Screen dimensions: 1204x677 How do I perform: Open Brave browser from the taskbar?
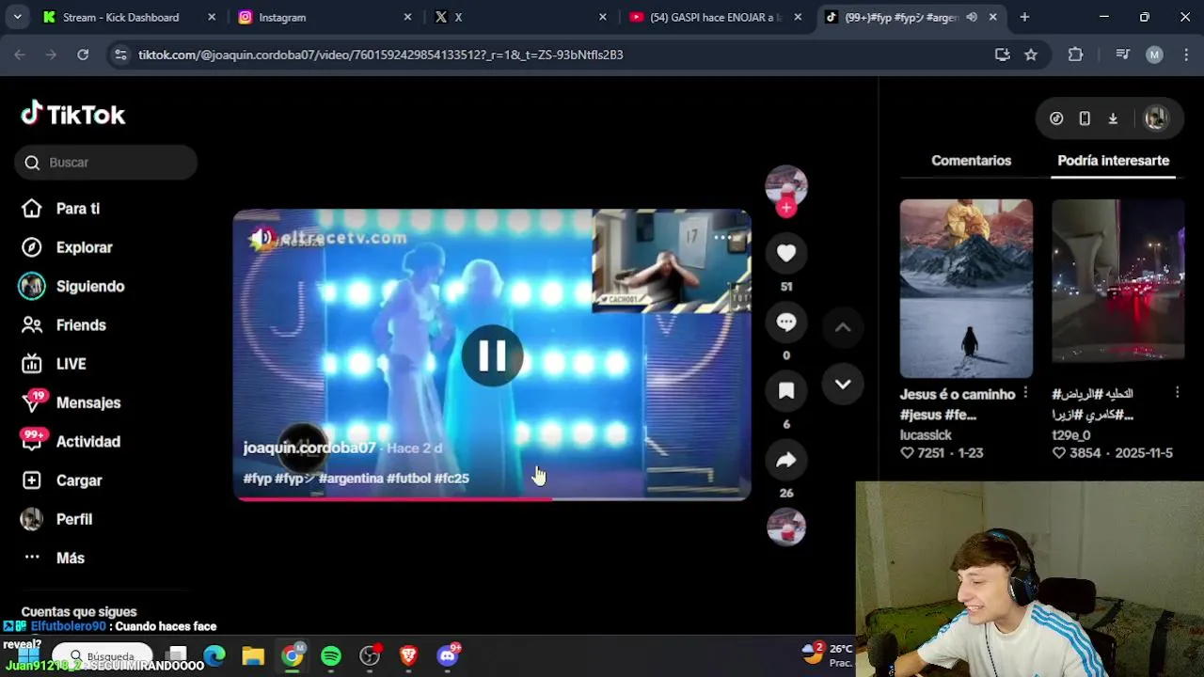coord(408,655)
